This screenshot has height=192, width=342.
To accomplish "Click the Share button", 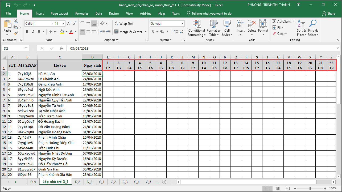I will pos(329,14).
